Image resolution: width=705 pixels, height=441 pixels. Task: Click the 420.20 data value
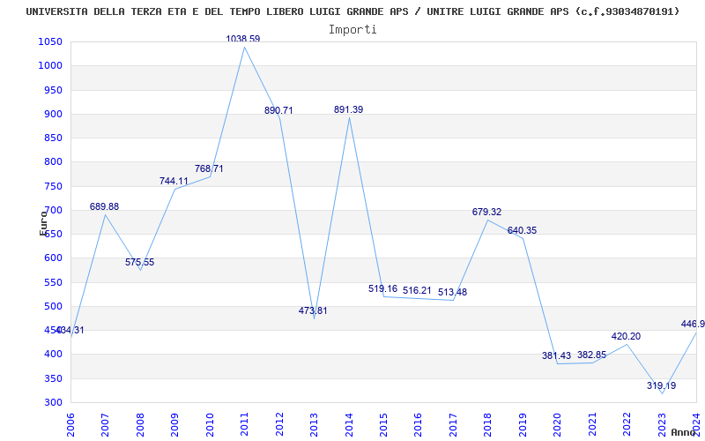pos(626,336)
